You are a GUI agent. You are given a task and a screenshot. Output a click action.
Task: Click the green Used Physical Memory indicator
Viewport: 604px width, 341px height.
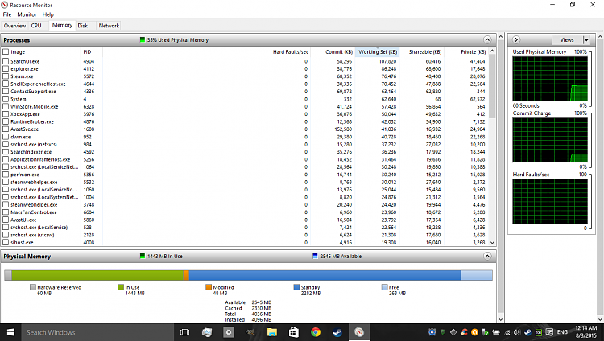coord(143,39)
